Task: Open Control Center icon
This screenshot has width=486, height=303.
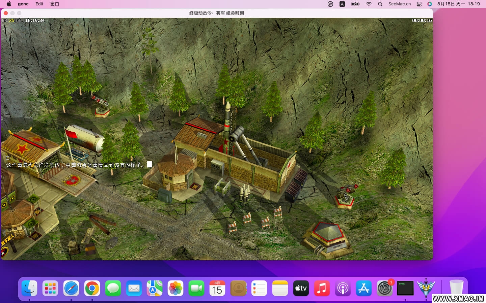Action: tap(419, 4)
